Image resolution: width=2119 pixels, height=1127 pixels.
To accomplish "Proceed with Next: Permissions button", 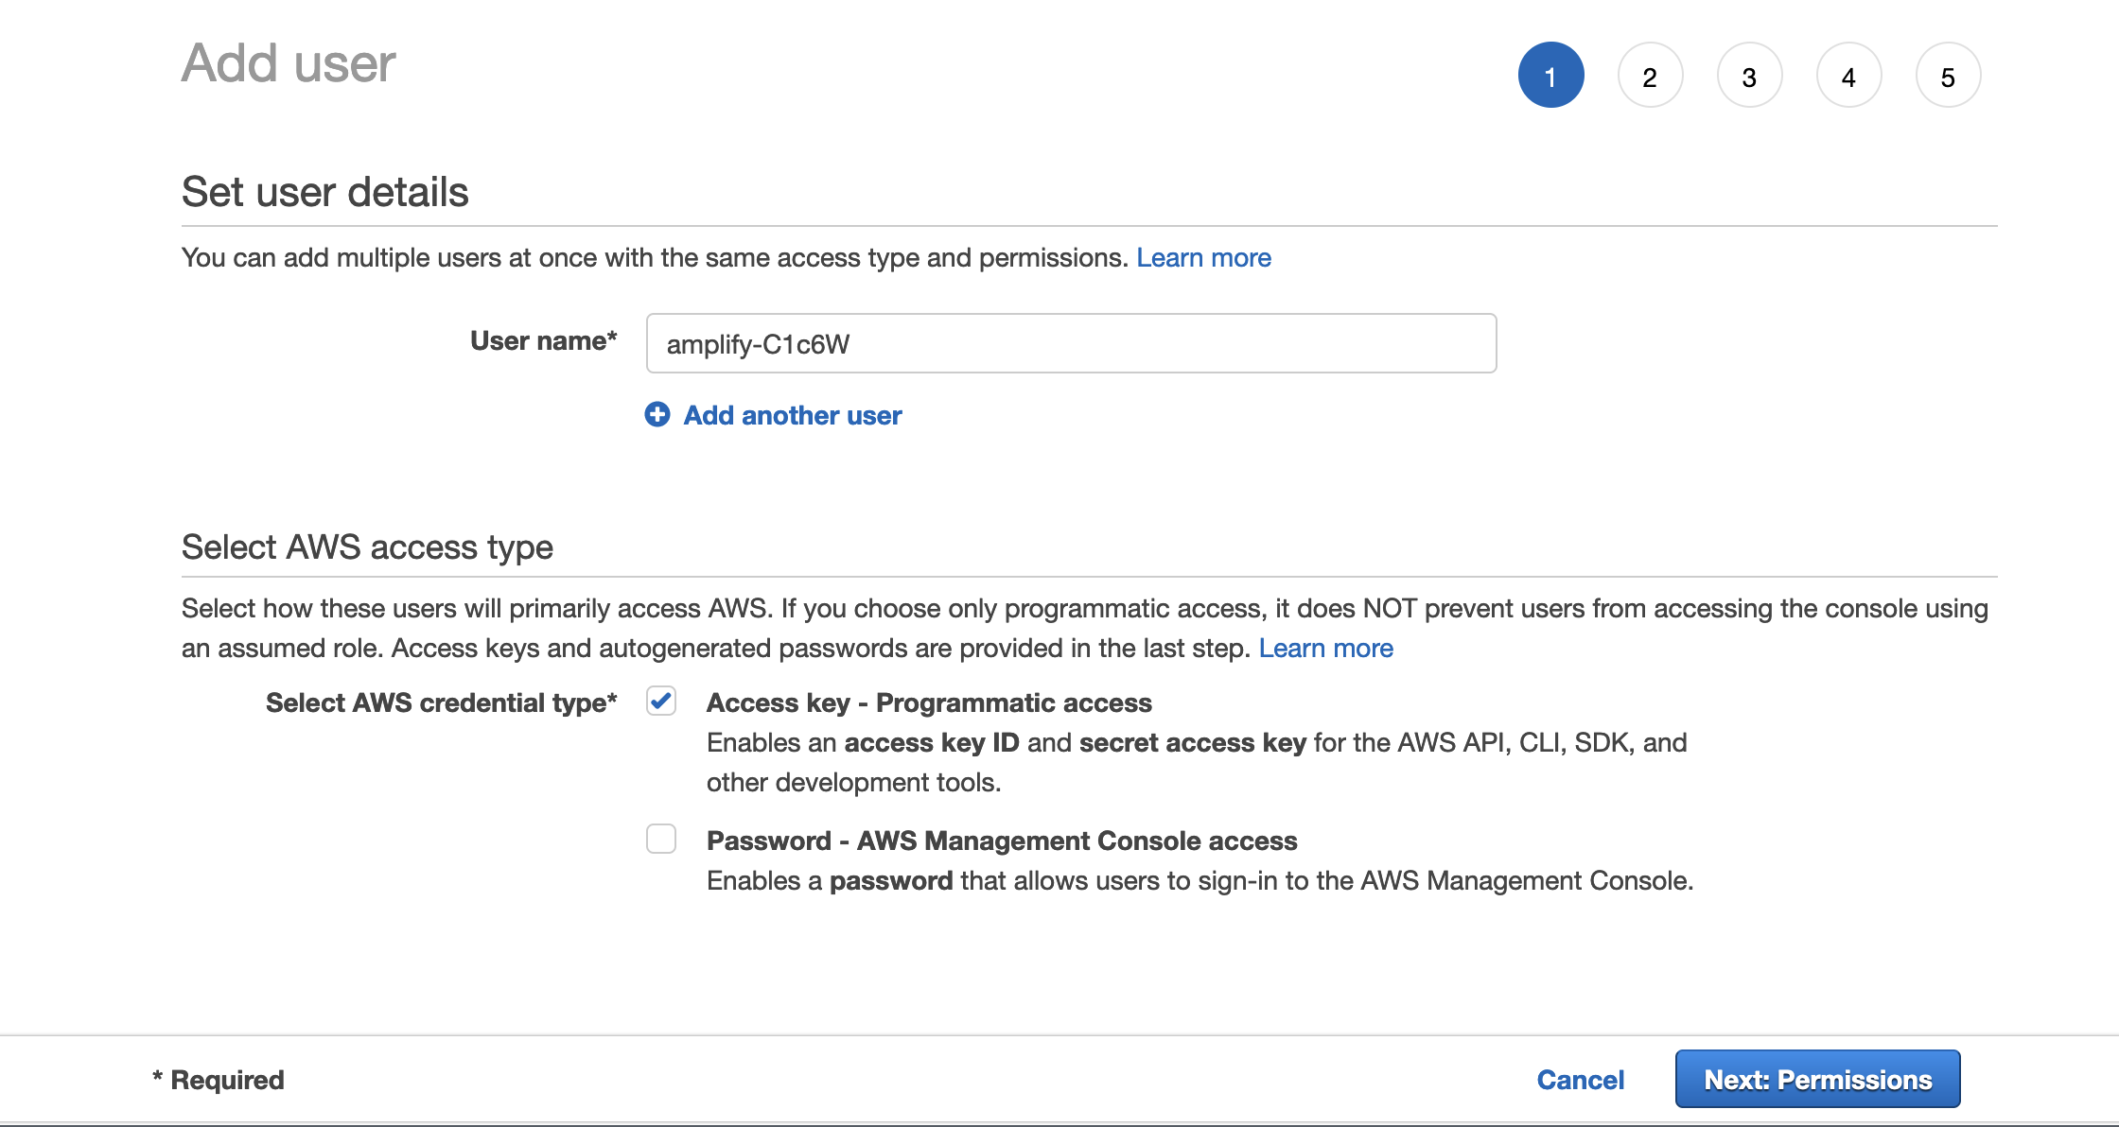I will [x=1817, y=1079].
